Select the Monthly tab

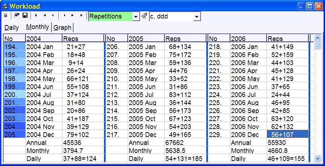(x=37, y=27)
